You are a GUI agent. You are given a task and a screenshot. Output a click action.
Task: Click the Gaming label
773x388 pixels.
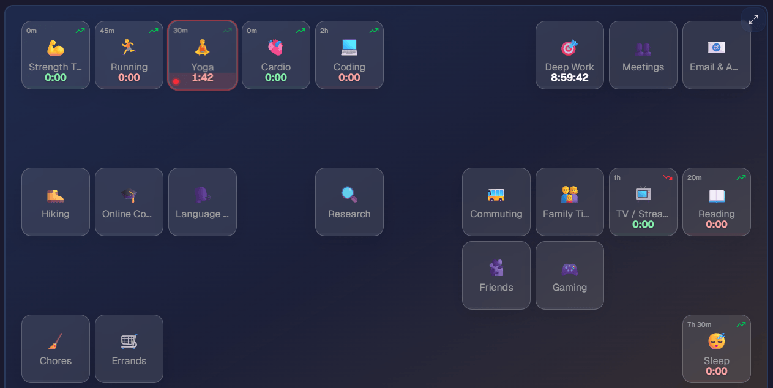point(570,288)
